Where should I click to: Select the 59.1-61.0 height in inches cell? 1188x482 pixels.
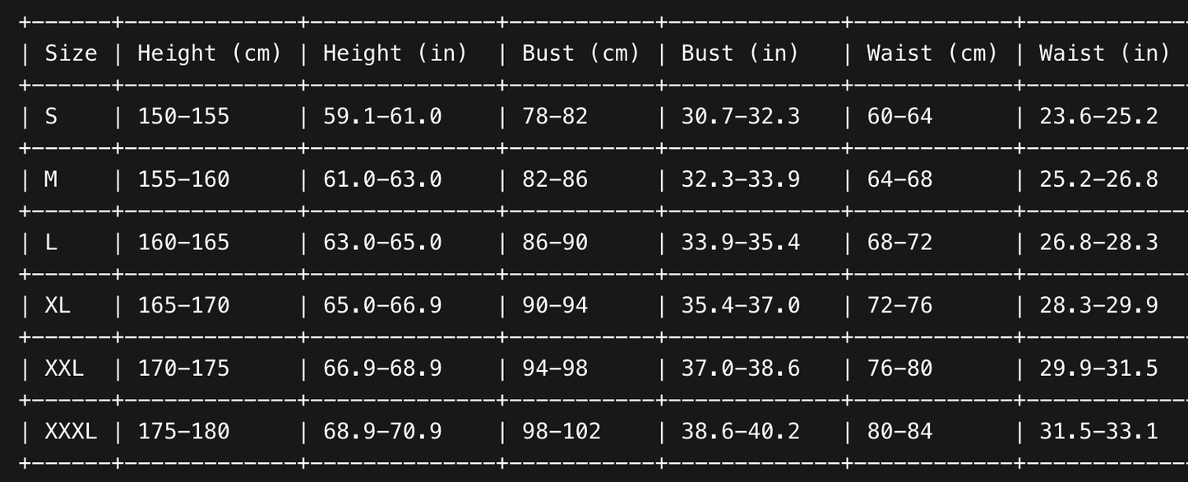pos(382,117)
